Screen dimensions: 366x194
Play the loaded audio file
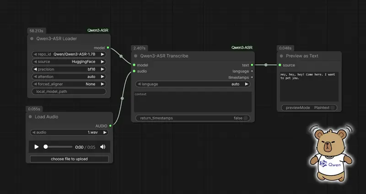click(x=37, y=147)
